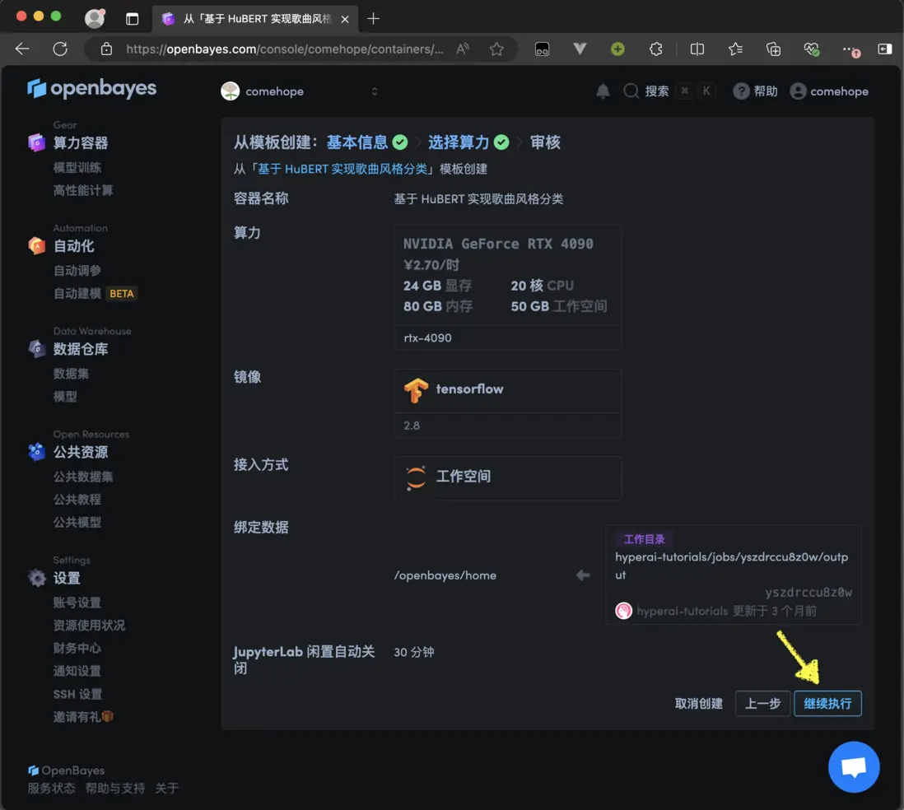Open 模型训练 in sidebar
Viewport: 904px width, 810px height.
pyautogui.click(x=77, y=168)
